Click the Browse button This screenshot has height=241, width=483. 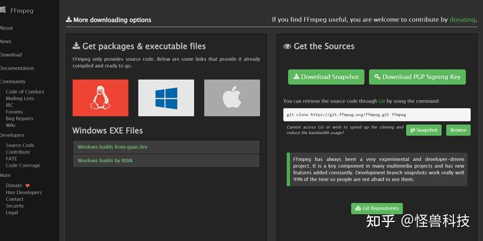458,130
